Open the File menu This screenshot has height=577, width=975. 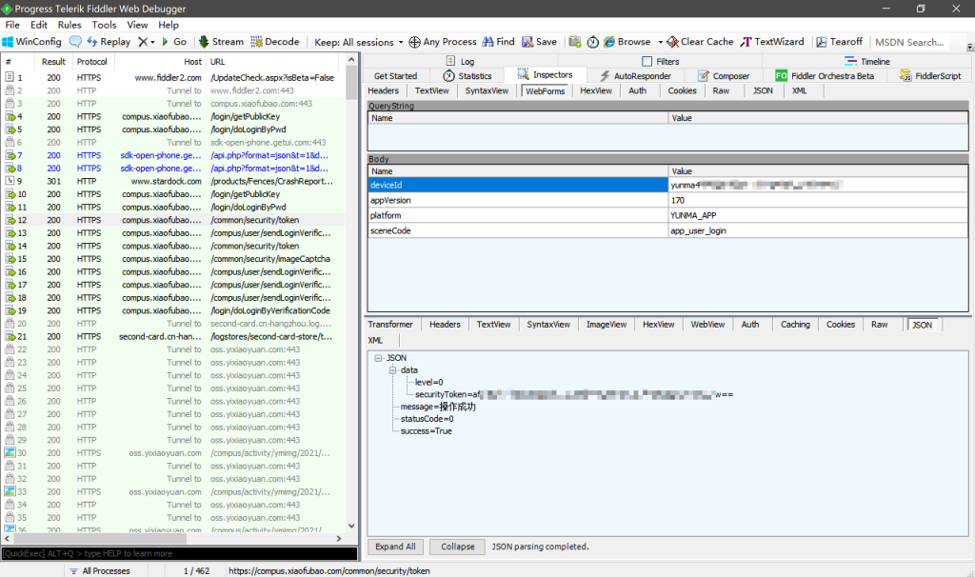(x=12, y=25)
